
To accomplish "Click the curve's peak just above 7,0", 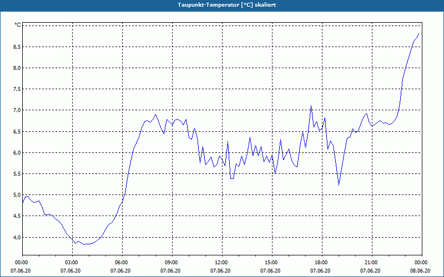I will (x=311, y=106).
